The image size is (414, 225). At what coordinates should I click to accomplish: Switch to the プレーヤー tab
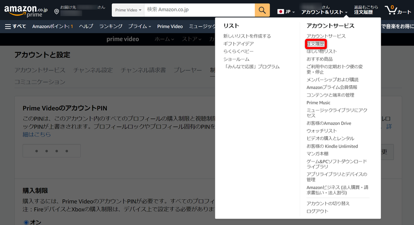click(x=188, y=70)
